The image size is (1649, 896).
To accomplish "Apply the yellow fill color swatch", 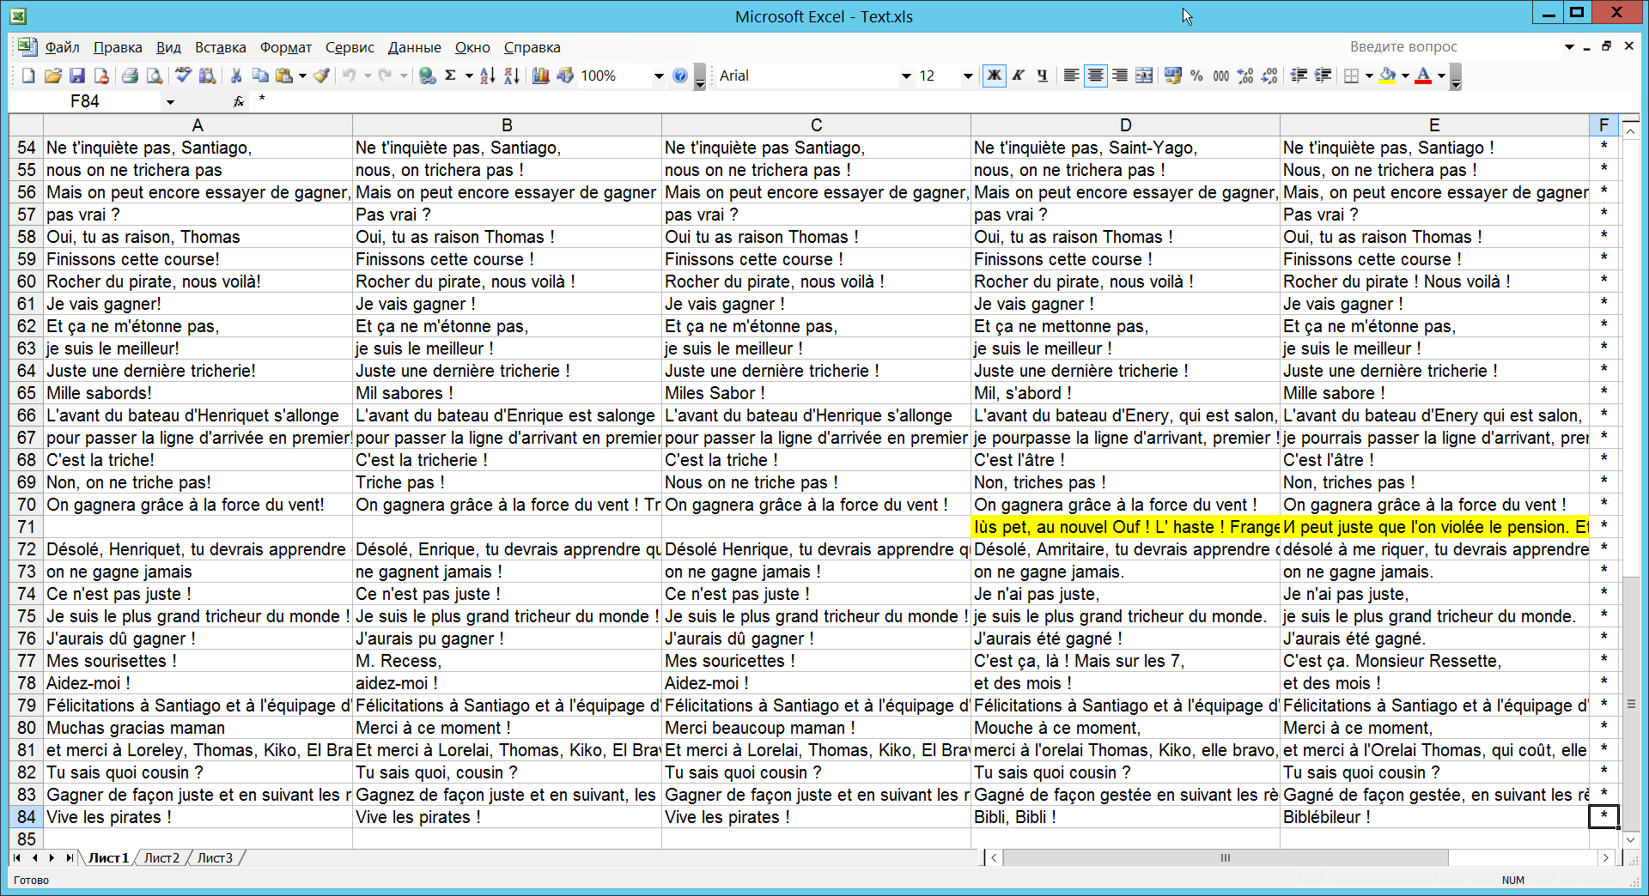I will (1387, 76).
